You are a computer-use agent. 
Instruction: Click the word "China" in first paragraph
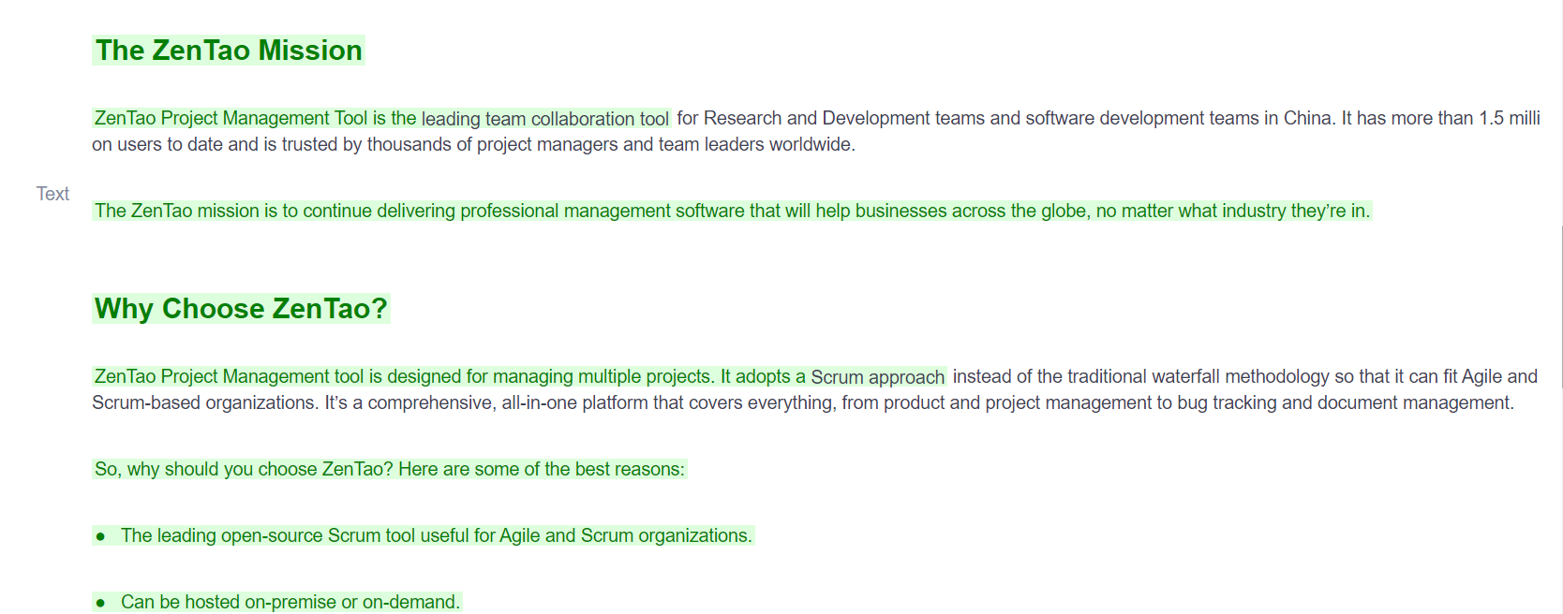tap(1307, 119)
